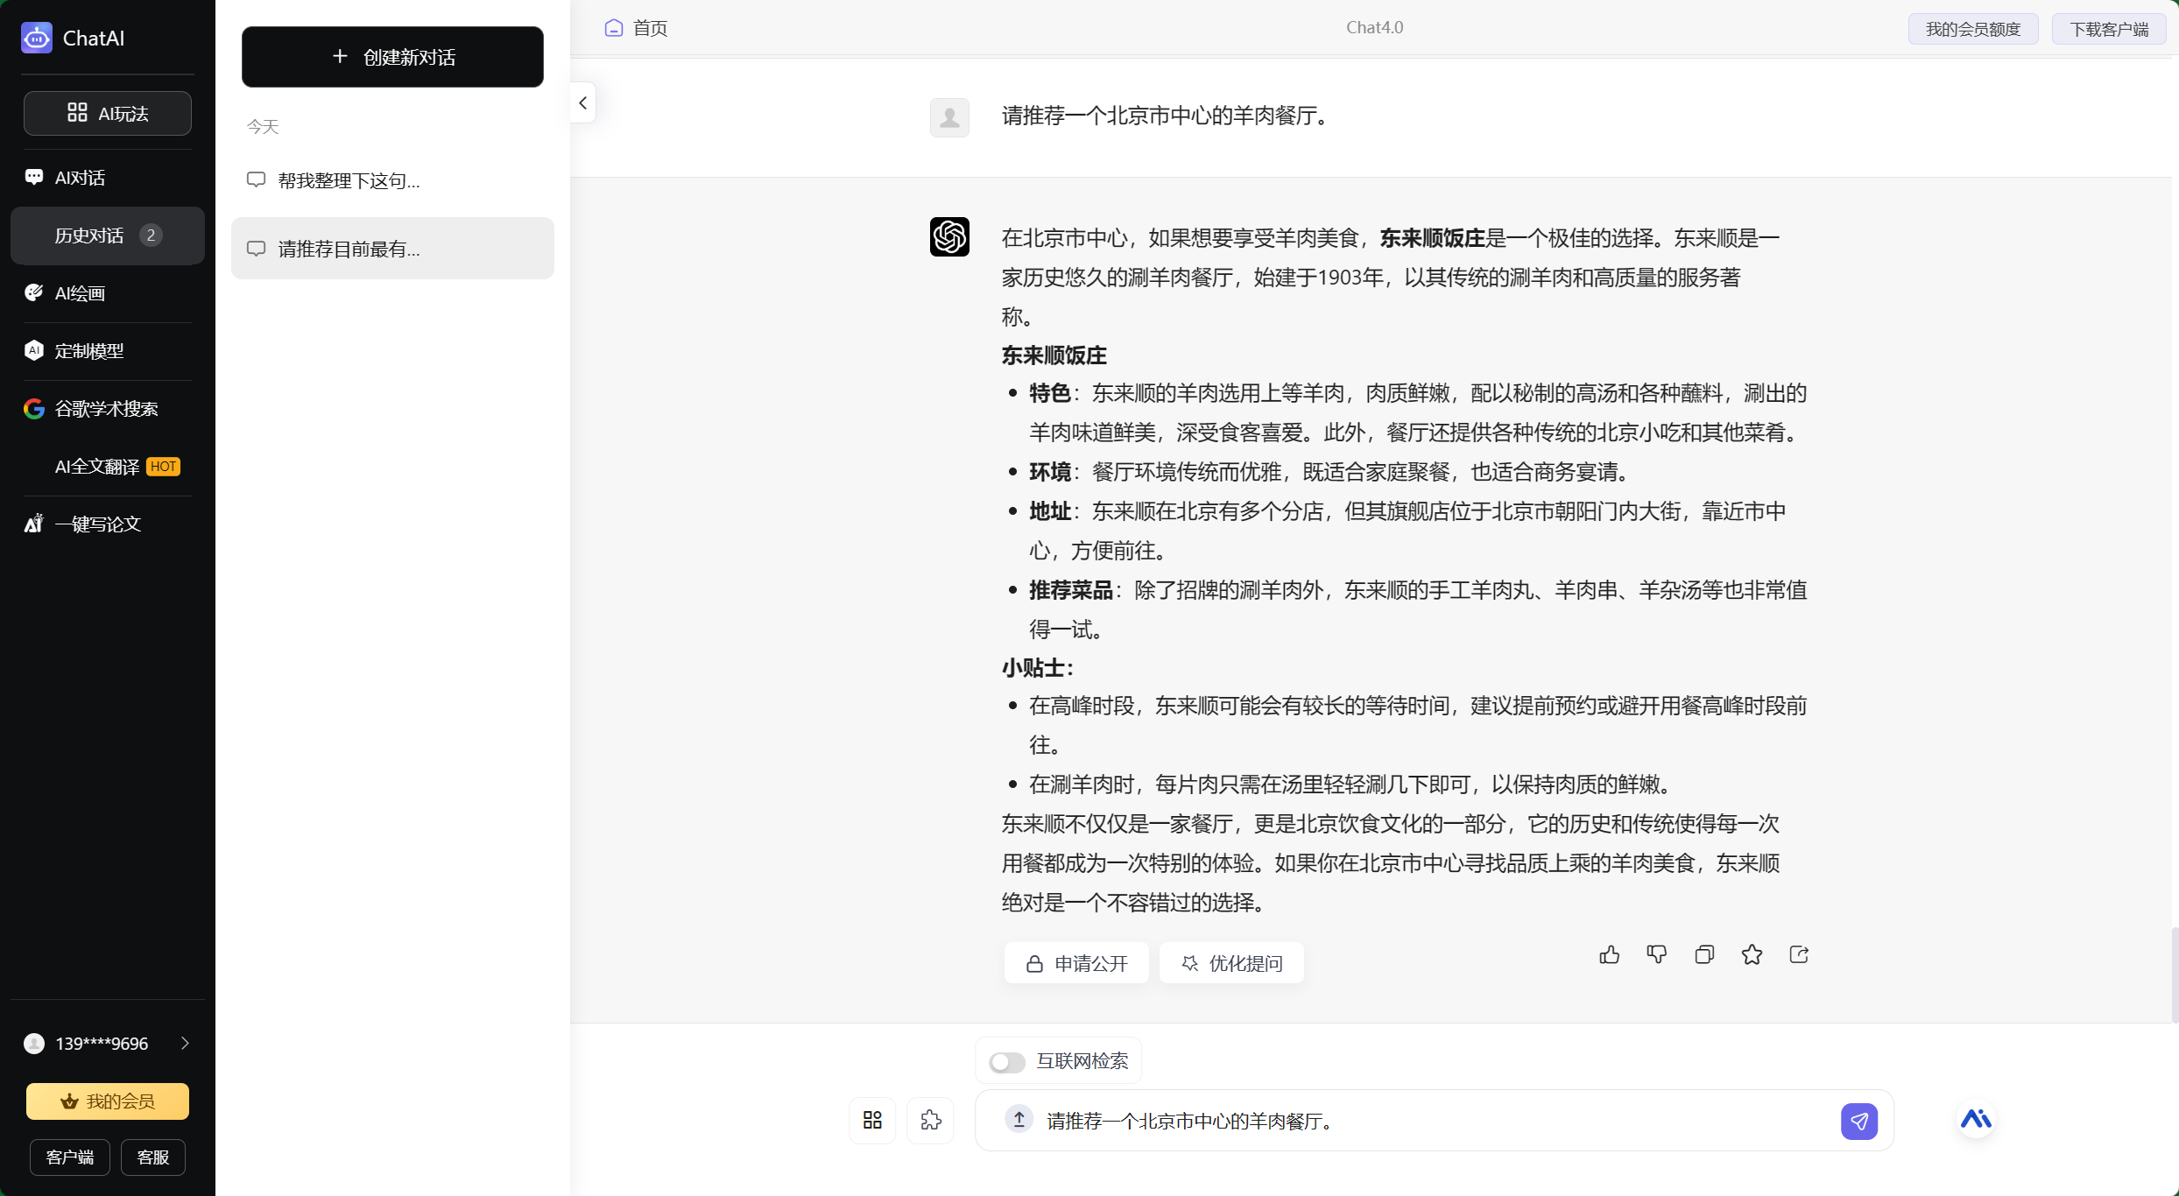Screen dimensions: 2179x1196
Task: Open the 优化提问 prompt optimization option
Action: [x=1231, y=962]
